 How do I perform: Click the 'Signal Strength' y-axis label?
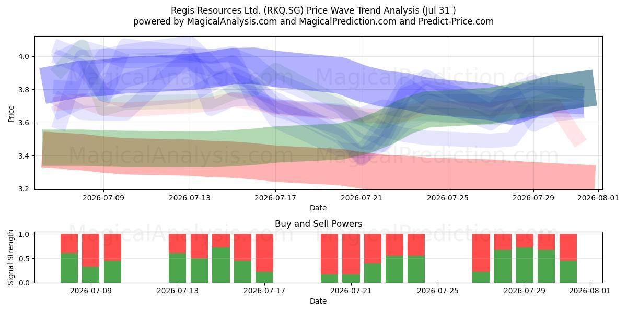pyautogui.click(x=11, y=258)
